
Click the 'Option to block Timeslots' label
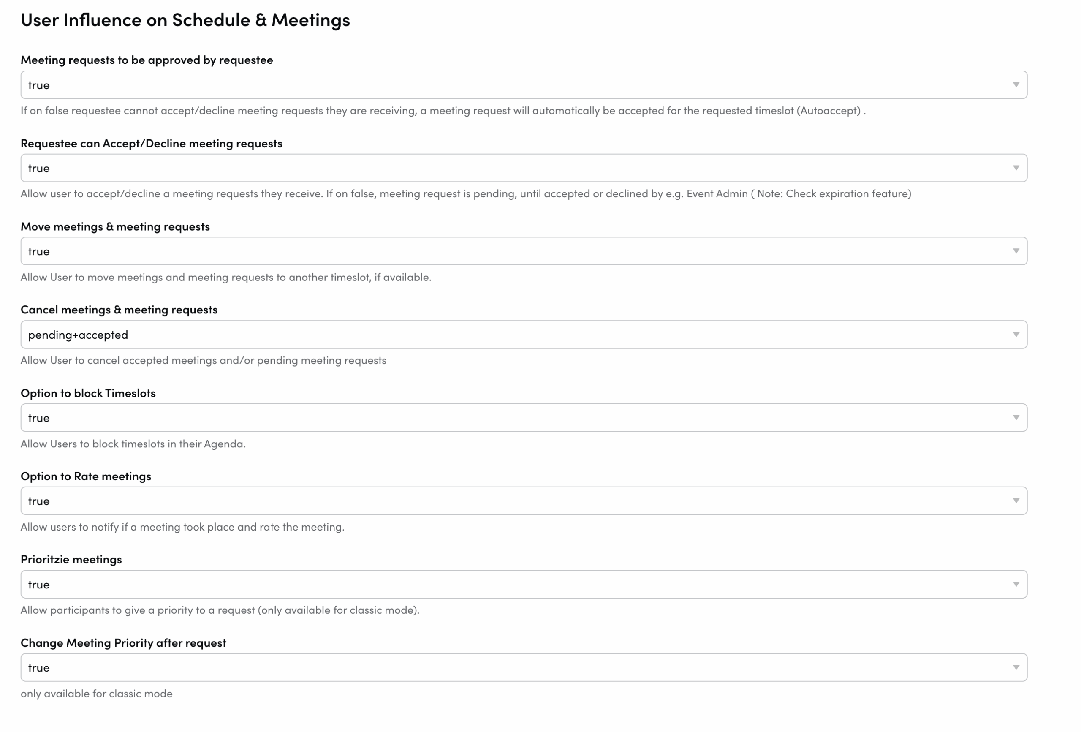[88, 393]
